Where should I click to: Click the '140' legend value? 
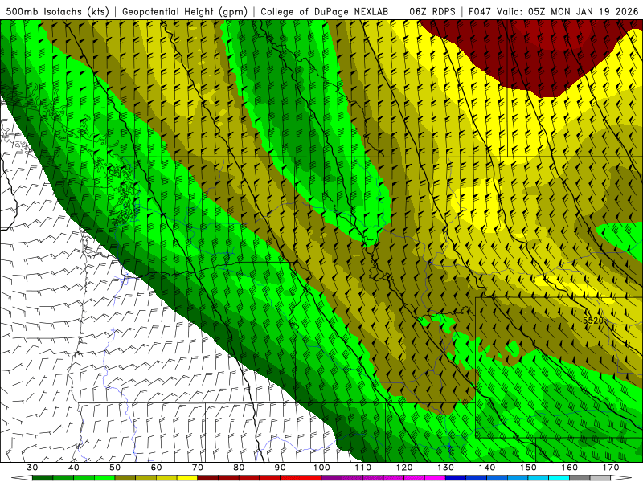coord(487,468)
